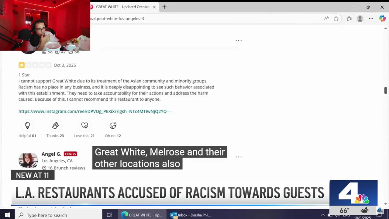Click the Oct 3, 2025 review date
This screenshot has width=389, height=219.
click(x=65, y=65)
